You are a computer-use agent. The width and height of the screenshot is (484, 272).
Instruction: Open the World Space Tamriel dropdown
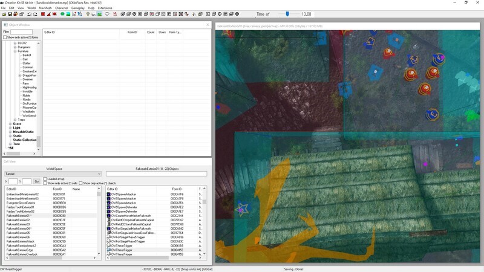point(53,174)
